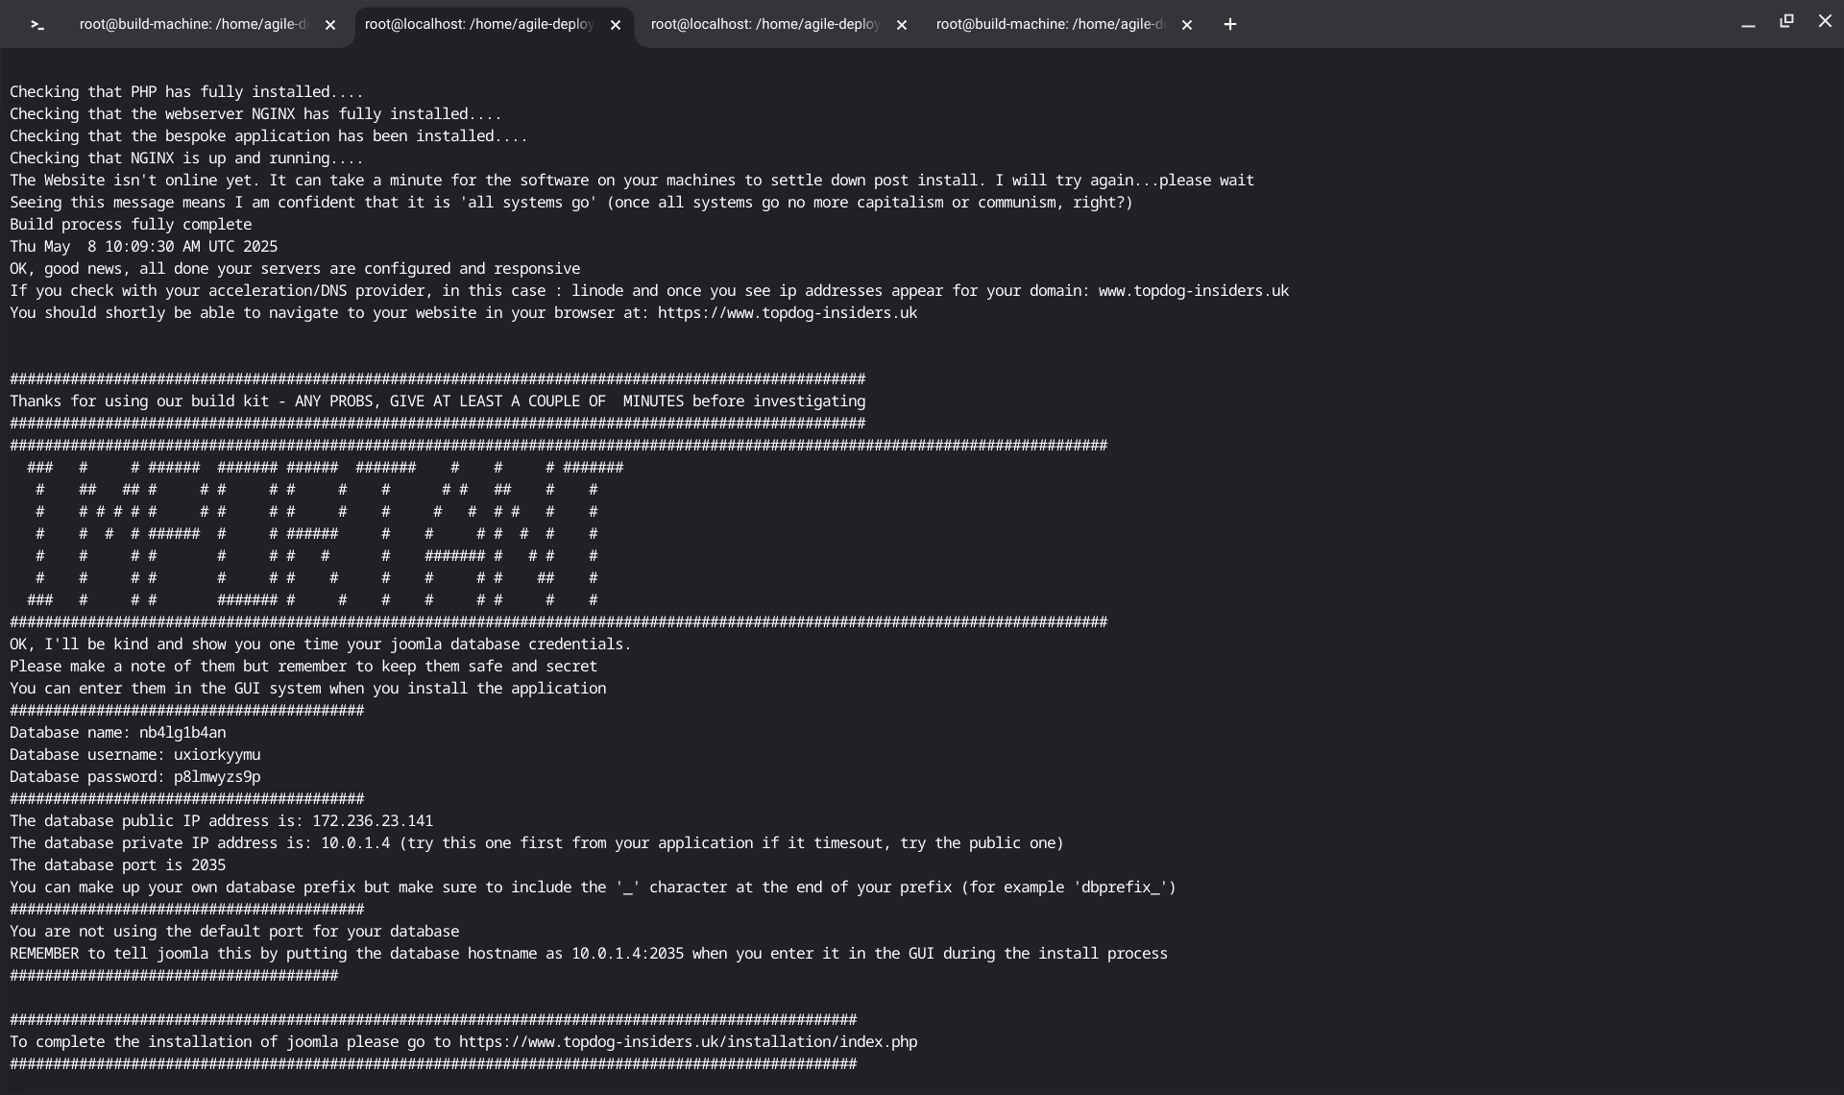
Task: Minimize the terminal window
Action: pos(1748,23)
